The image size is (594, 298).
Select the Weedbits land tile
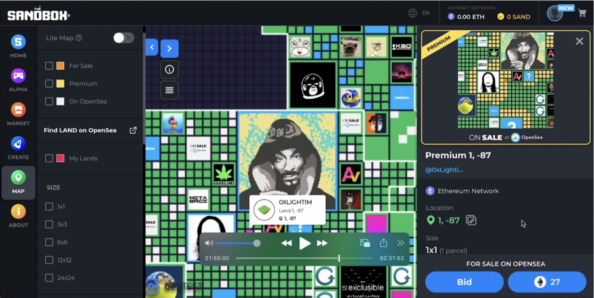[x=223, y=174]
